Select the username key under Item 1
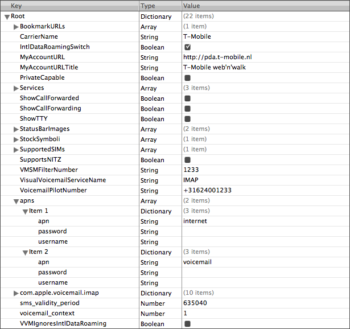Screen dimensions: 350x329 [53, 241]
